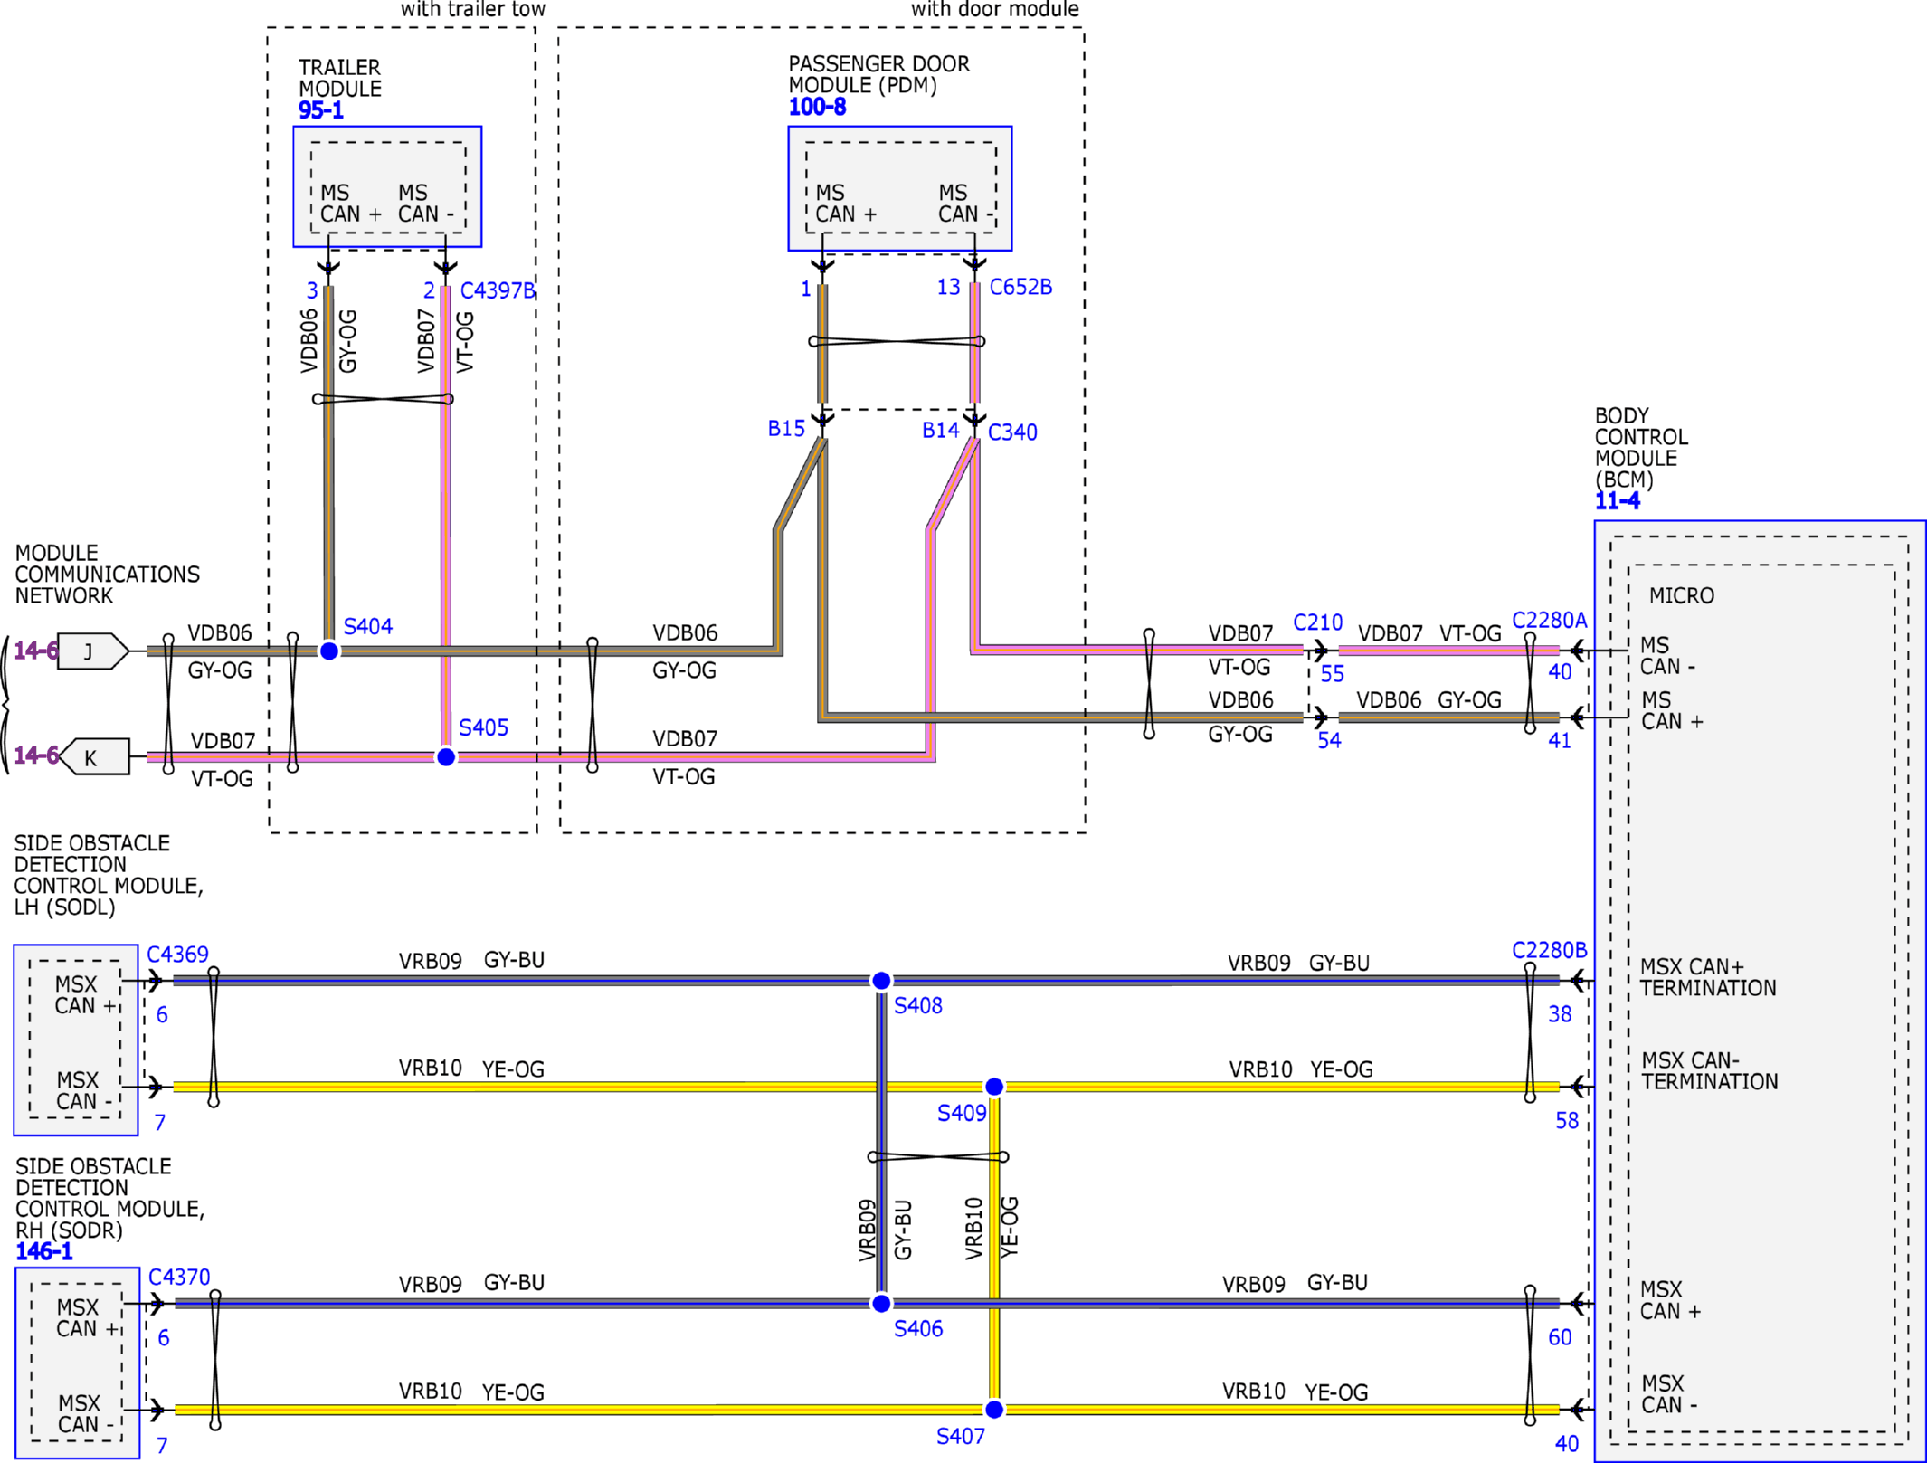Click the J off-page connector arrow
The image size is (1927, 1463).
click(91, 651)
